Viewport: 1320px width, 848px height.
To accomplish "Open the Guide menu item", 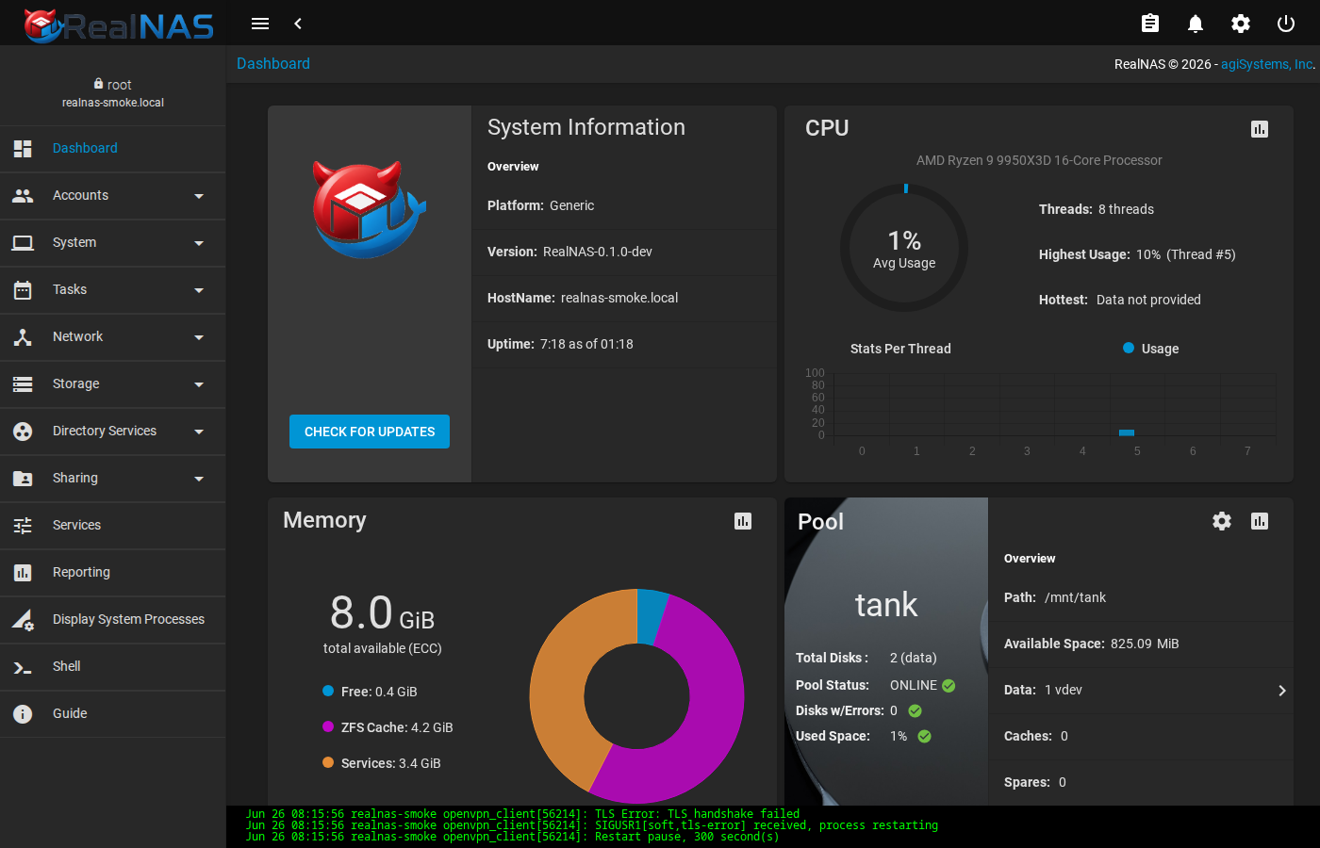I will (113, 714).
